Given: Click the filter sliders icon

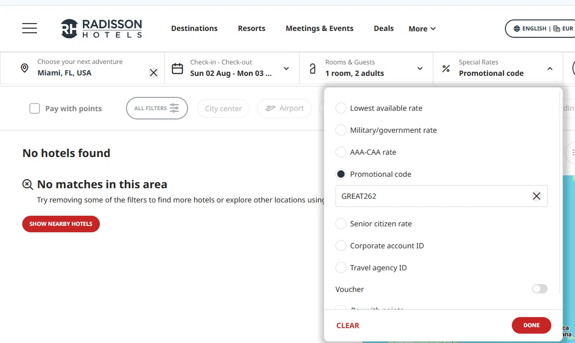Looking at the screenshot, I should (x=174, y=108).
